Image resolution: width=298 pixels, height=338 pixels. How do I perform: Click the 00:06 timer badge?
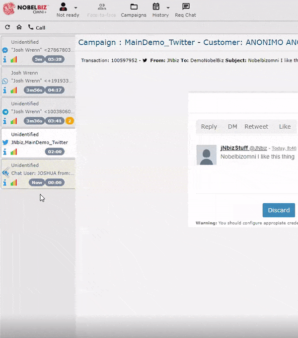tap(55, 182)
